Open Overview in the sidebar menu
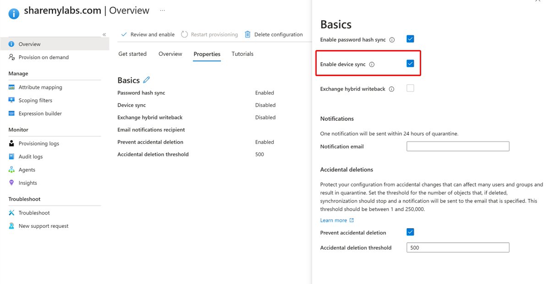Image resolution: width=550 pixels, height=284 pixels. point(55,44)
